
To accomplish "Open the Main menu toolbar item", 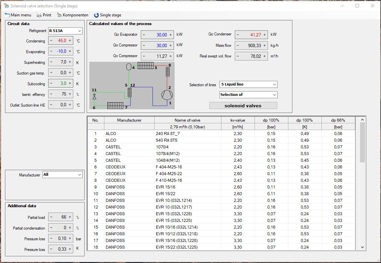I will point(18,15).
